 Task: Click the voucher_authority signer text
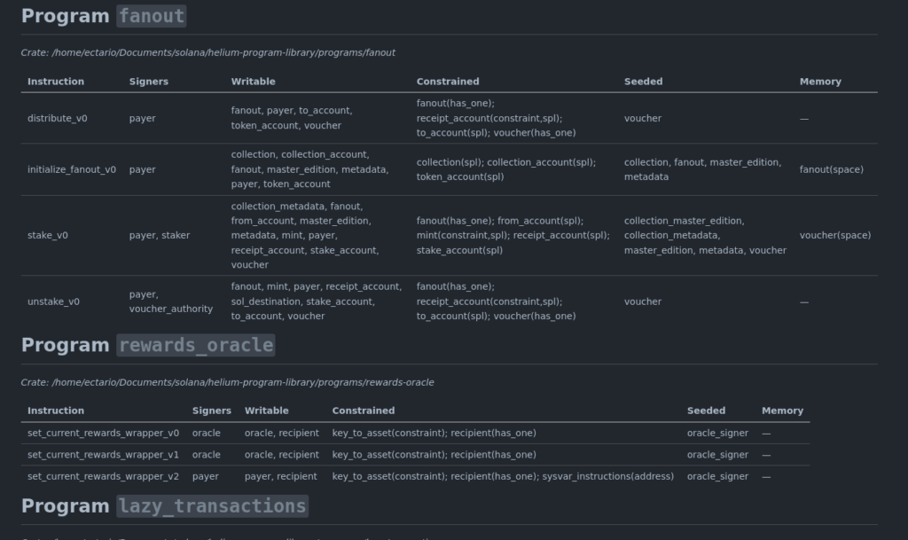point(171,309)
